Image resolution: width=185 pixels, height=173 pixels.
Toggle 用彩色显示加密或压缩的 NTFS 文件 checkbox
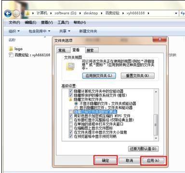(x=70, y=116)
